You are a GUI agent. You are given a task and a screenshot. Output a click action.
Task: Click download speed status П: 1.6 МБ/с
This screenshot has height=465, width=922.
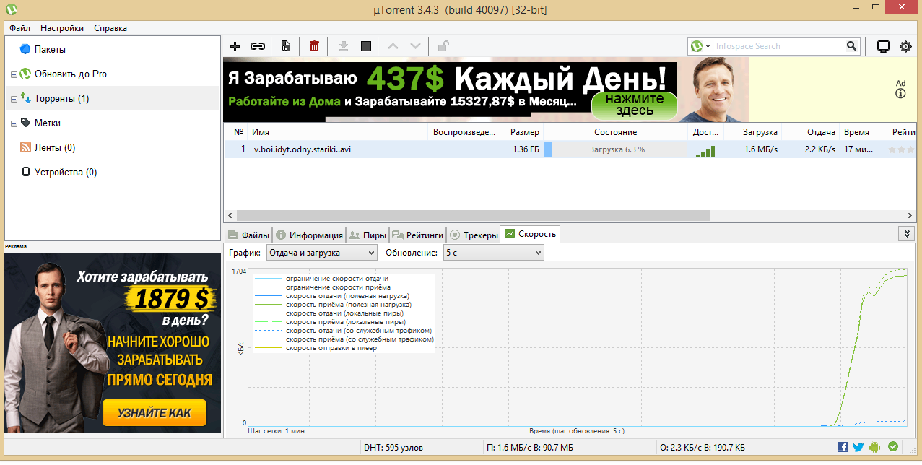tap(531, 448)
